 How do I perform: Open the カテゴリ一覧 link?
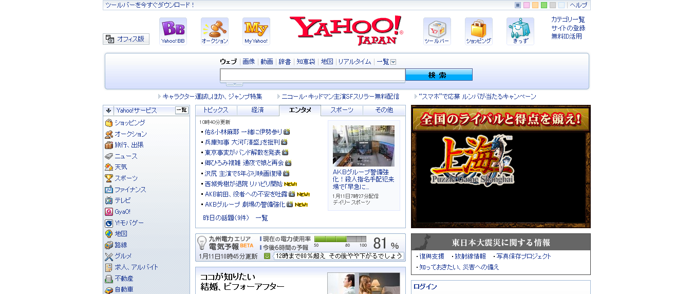(568, 20)
